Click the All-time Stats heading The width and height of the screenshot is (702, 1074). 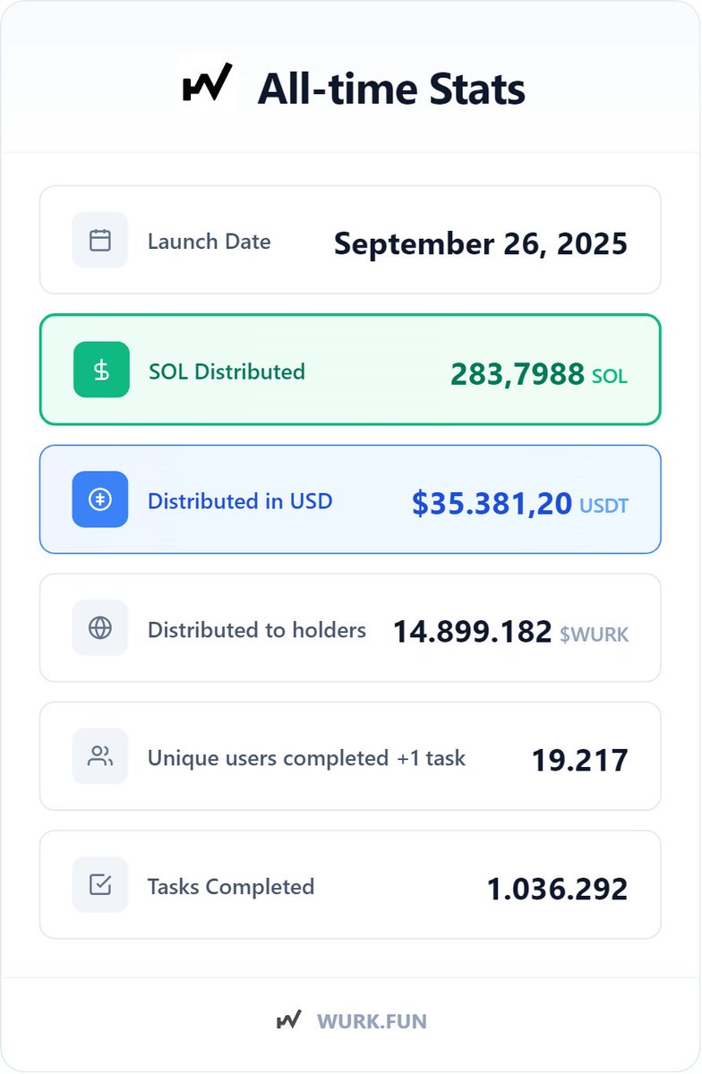click(391, 89)
